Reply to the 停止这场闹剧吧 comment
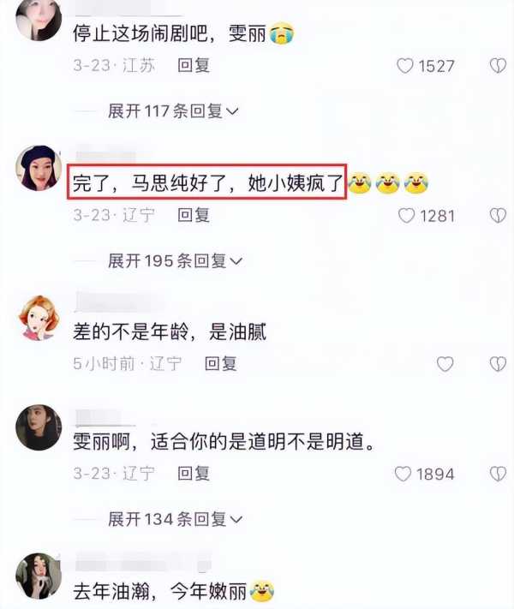 (194, 65)
